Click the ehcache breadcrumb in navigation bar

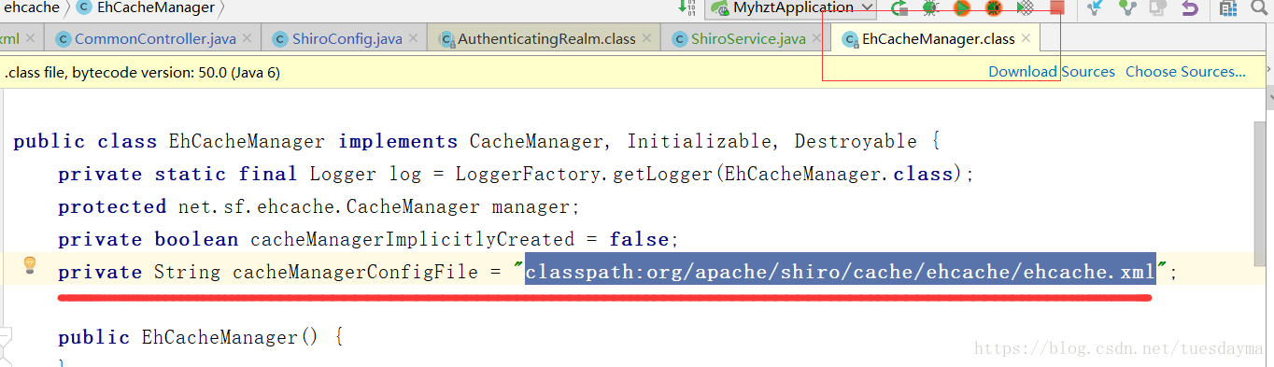32,7
